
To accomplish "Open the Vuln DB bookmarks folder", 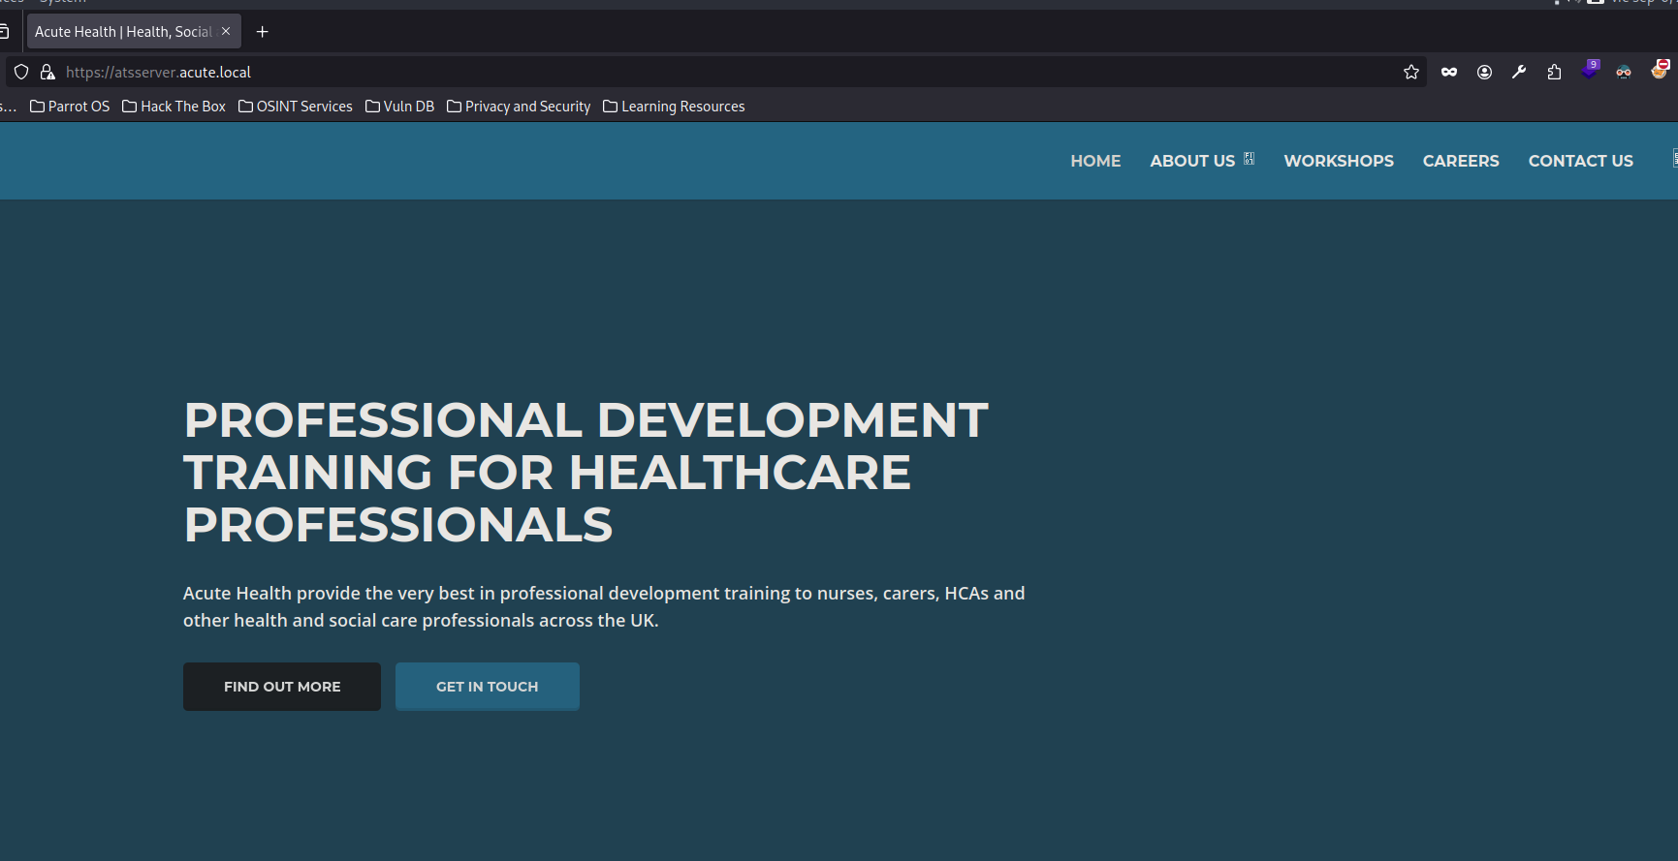I will [399, 107].
